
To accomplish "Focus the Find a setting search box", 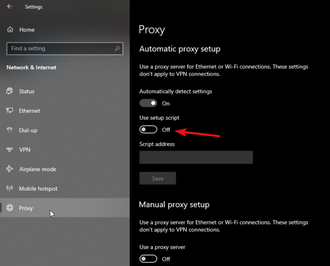I will 59,48.
